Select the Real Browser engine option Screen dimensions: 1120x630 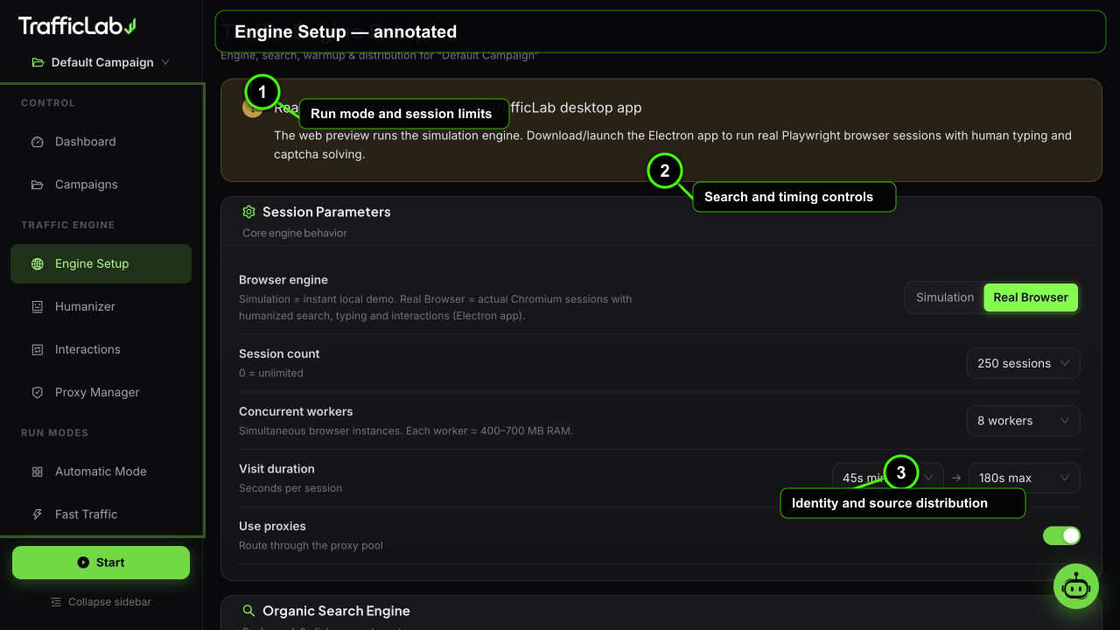pyautogui.click(x=1031, y=297)
